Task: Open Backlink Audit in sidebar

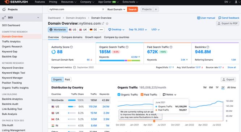Action: coord(10,104)
